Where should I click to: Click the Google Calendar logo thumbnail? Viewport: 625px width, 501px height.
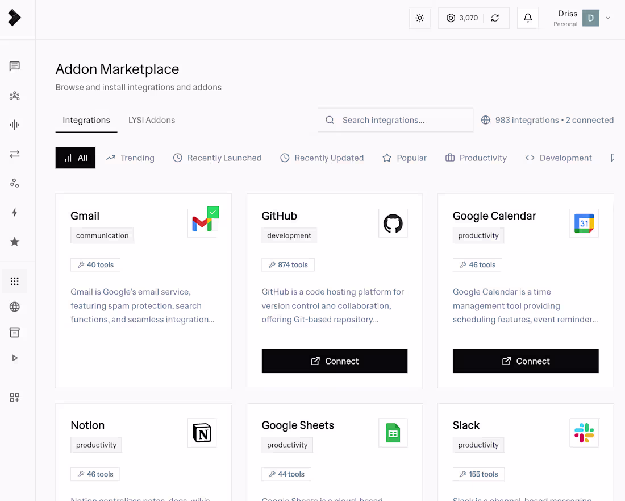click(584, 223)
